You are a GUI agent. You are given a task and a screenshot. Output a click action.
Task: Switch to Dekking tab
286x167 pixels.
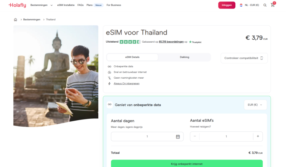tap(184, 57)
